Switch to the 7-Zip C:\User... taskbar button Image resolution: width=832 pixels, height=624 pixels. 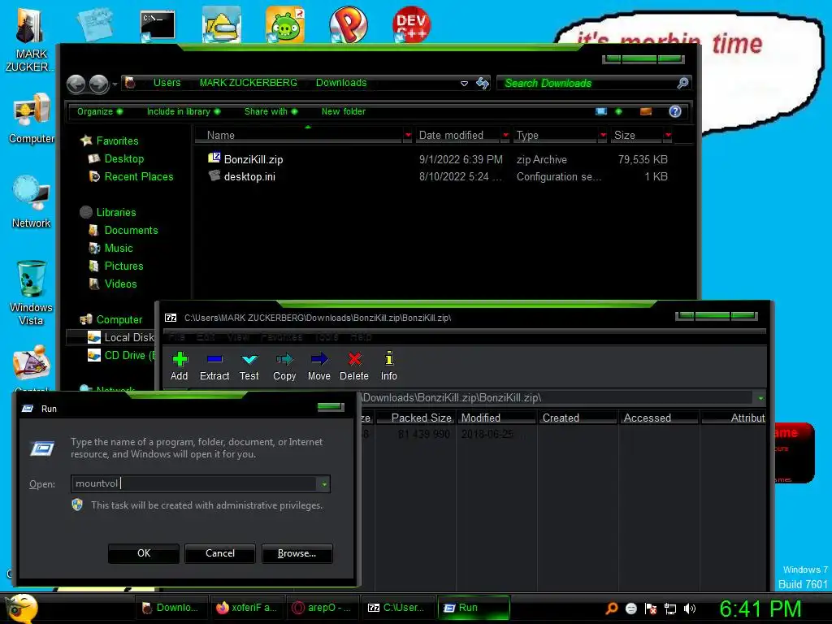tap(398, 608)
